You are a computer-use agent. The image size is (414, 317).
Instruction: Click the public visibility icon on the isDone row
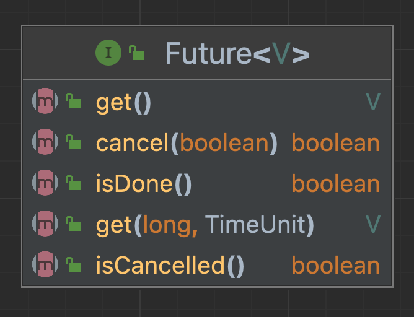click(73, 183)
